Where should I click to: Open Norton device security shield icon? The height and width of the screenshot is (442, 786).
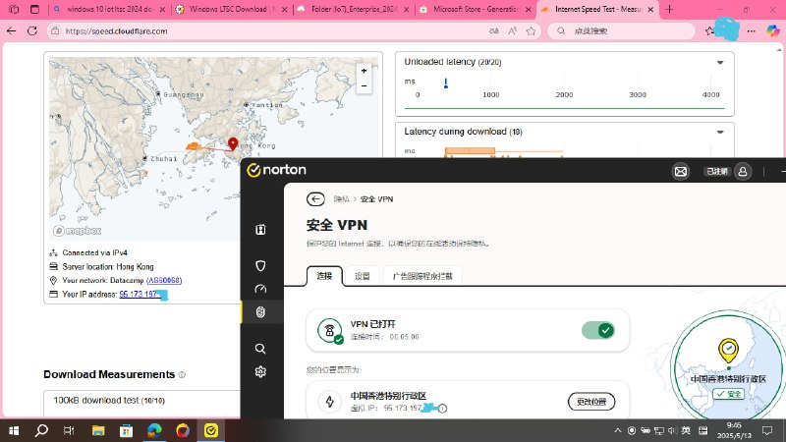tap(260, 265)
